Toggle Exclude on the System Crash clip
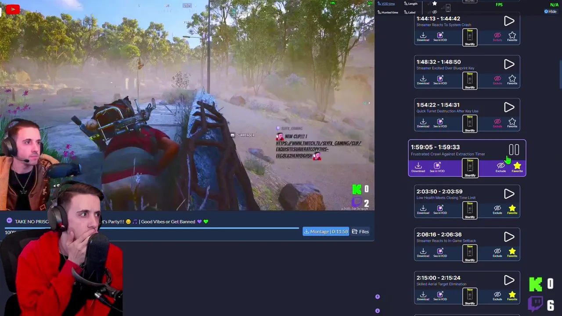 (x=497, y=37)
